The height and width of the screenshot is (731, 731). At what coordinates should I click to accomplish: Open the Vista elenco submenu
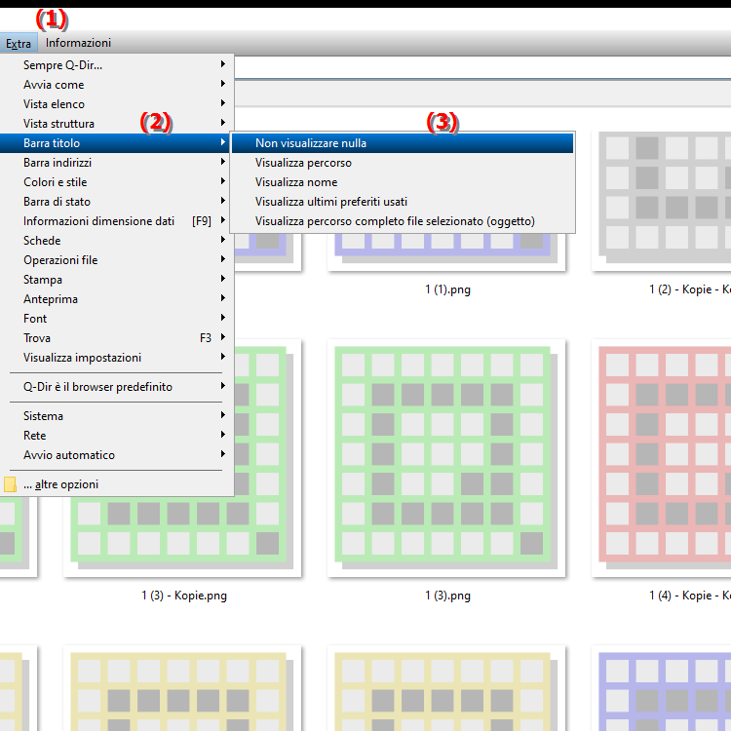pyautogui.click(x=116, y=104)
